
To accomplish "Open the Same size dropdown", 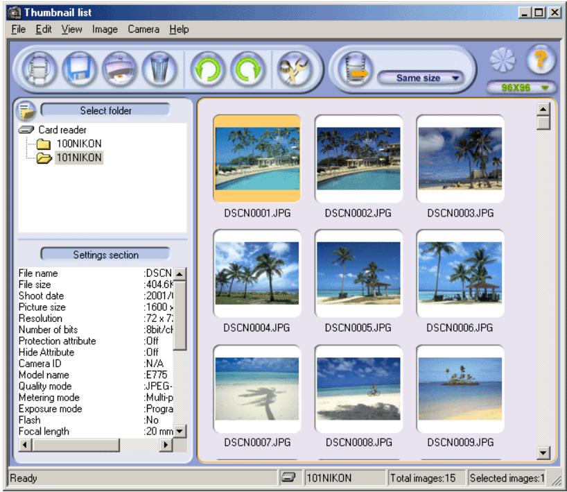I will pyautogui.click(x=421, y=78).
